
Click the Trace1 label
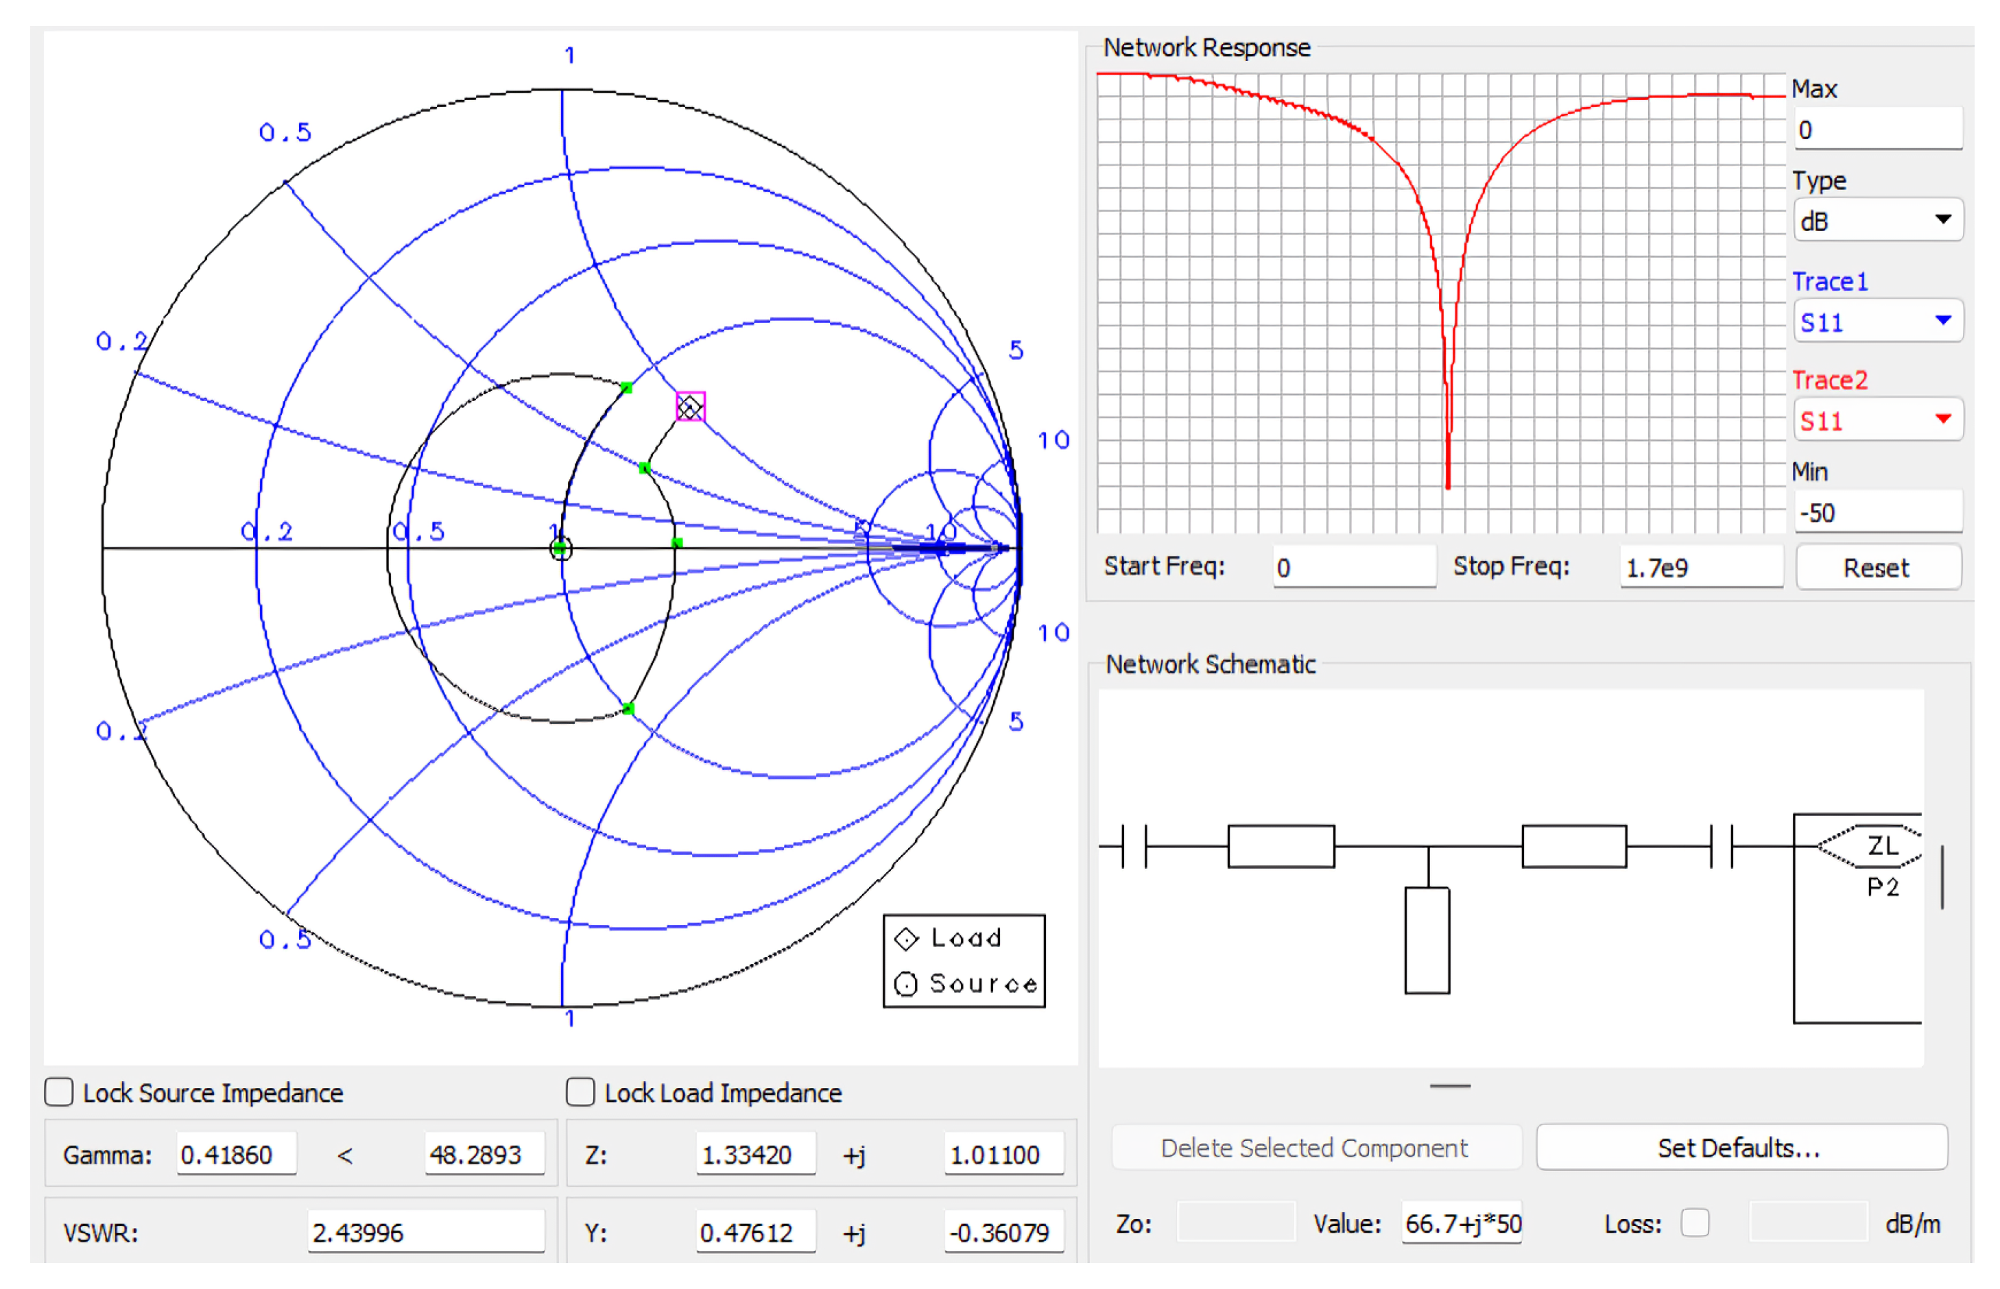coord(1829,281)
